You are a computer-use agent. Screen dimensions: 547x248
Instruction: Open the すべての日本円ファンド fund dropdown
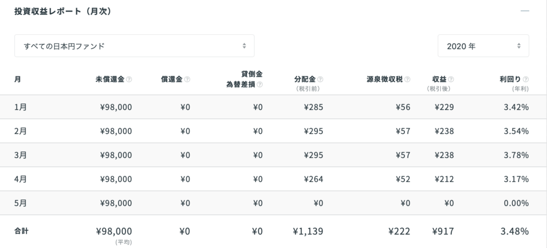(134, 46)
